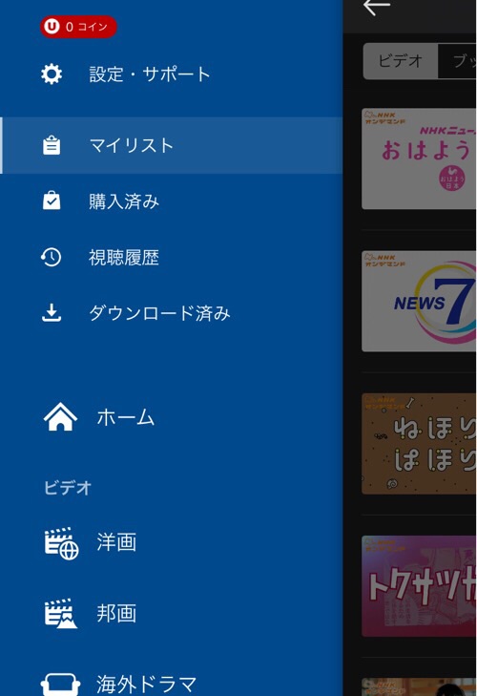
Task: Select the マイリスト clipboard icon
Action: pos(52,145)
